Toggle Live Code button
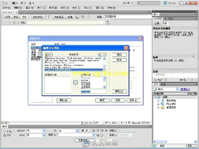Image resolution: width=199 pixels, height=149 pixels. pos(38,17)
